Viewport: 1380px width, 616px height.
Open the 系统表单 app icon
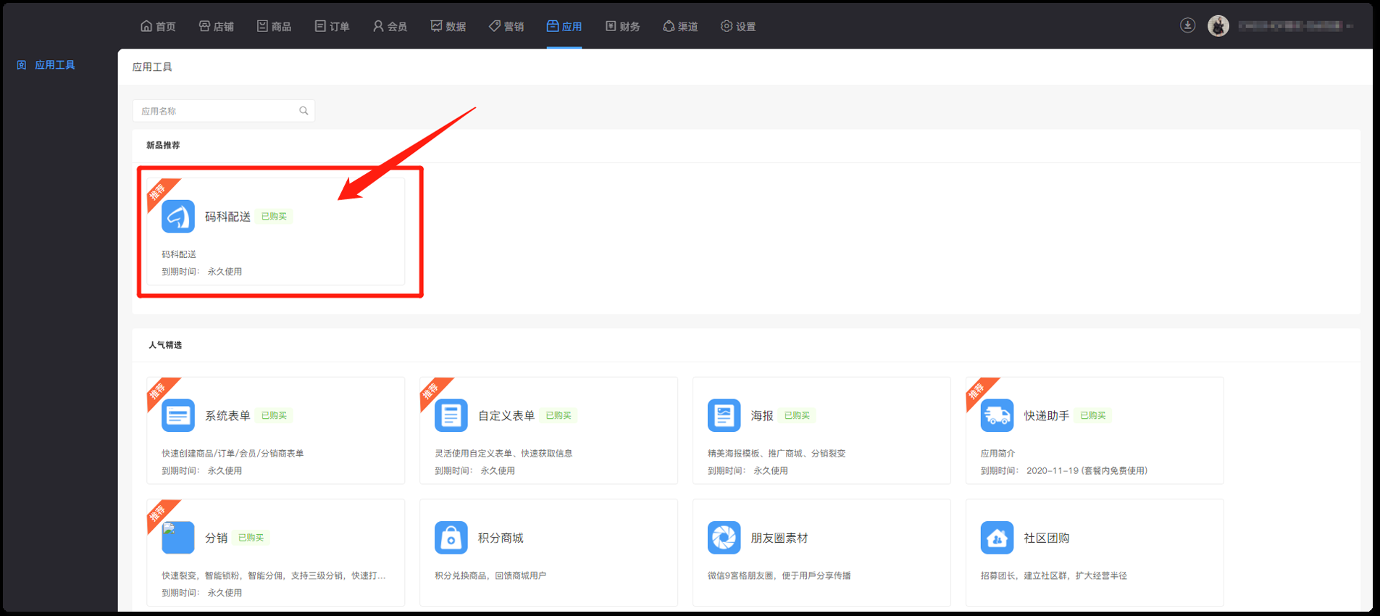[177, 416]
